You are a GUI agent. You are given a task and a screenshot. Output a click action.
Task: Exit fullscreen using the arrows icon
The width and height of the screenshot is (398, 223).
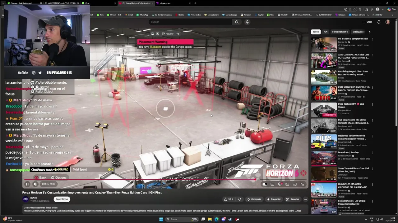(x=302, y=184)
